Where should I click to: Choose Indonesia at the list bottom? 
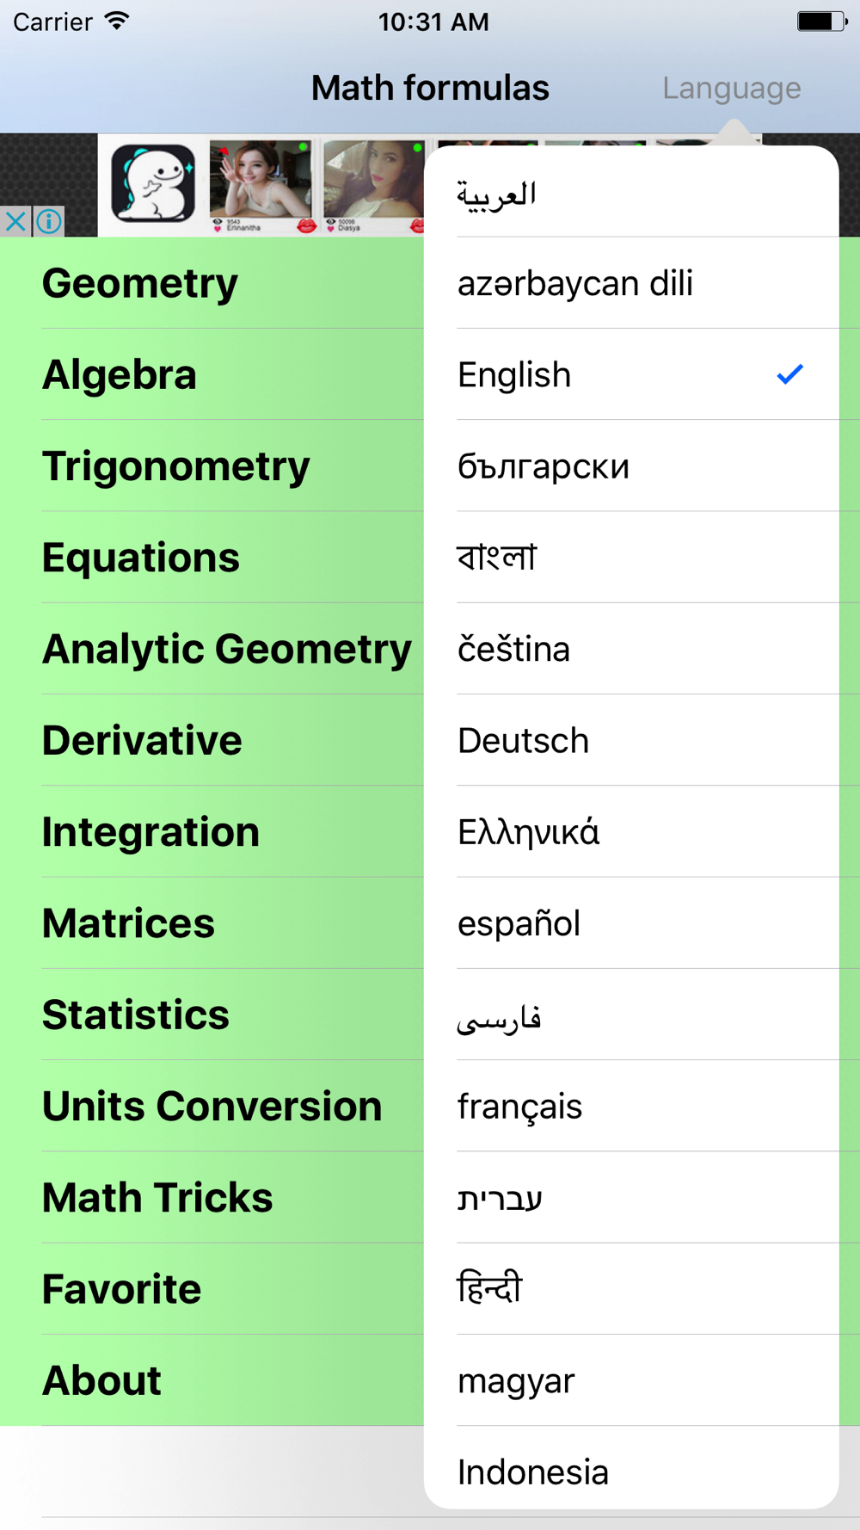[631, 1468]
